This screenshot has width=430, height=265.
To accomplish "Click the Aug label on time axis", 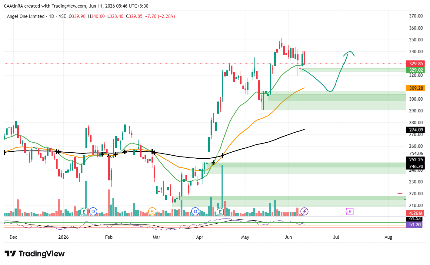I will [x=388, y=237].
